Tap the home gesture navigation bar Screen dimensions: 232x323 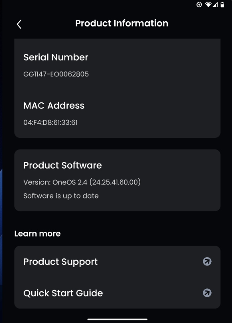click(117, 319)
